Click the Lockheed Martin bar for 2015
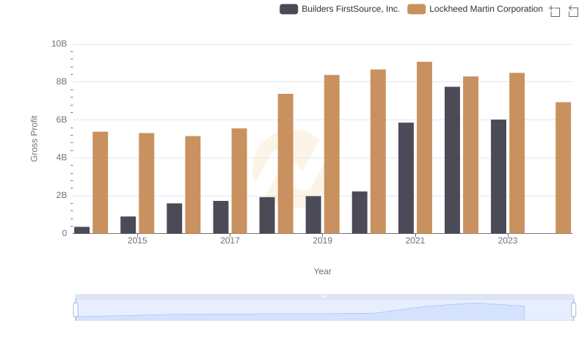This screenshot has height=338, width=587. pos(146,183)
